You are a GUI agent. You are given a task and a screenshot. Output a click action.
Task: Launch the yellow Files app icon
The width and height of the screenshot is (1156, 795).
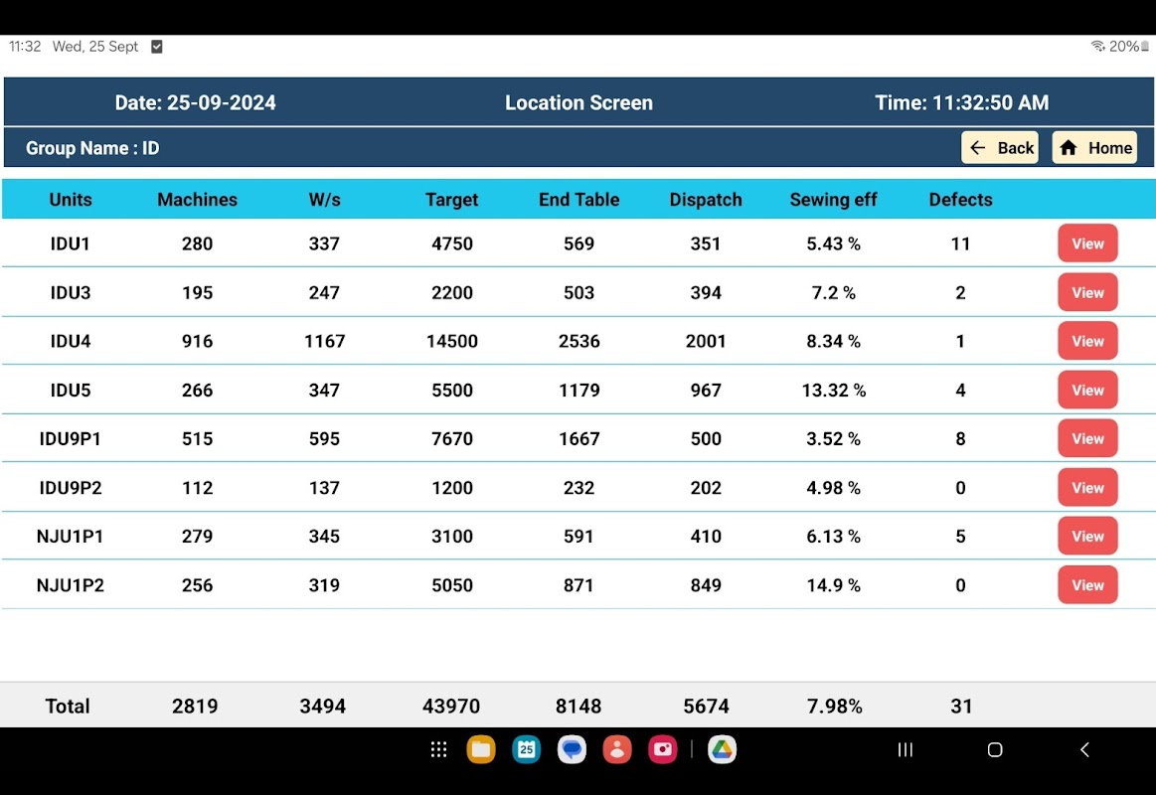[481, 749]
